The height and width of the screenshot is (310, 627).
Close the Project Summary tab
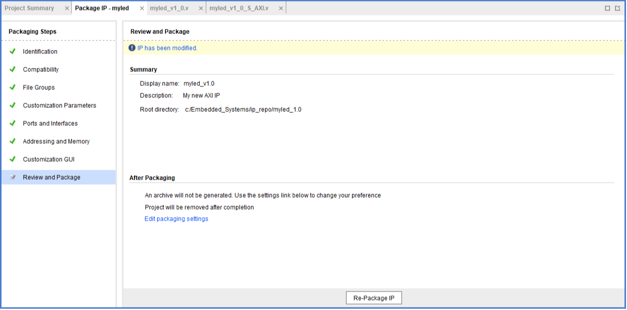(67, 8)
